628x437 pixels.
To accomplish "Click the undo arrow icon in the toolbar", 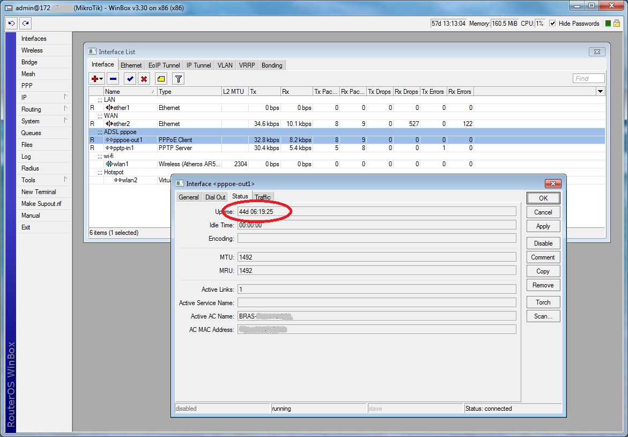I will click(11, 23).
